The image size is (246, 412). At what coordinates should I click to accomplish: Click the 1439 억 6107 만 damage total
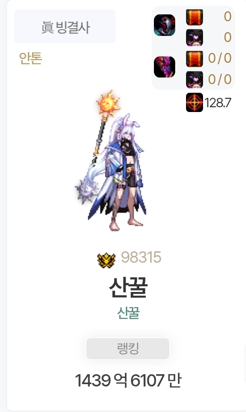(x=128, y=380)
